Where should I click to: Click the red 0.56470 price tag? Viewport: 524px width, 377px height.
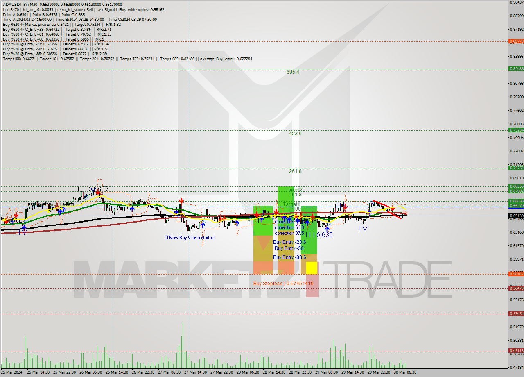516,288
